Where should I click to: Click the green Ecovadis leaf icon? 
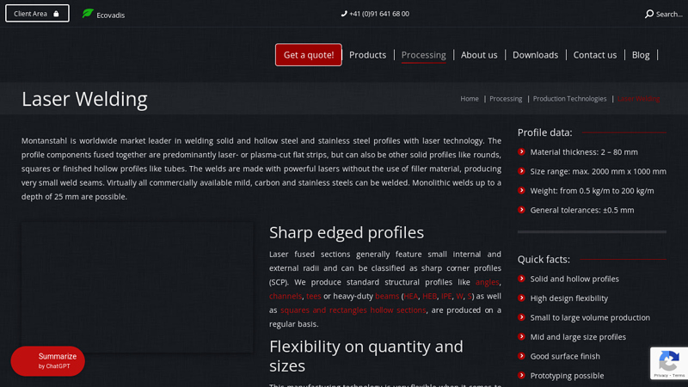pyautogui.click(x=88, y=14)
